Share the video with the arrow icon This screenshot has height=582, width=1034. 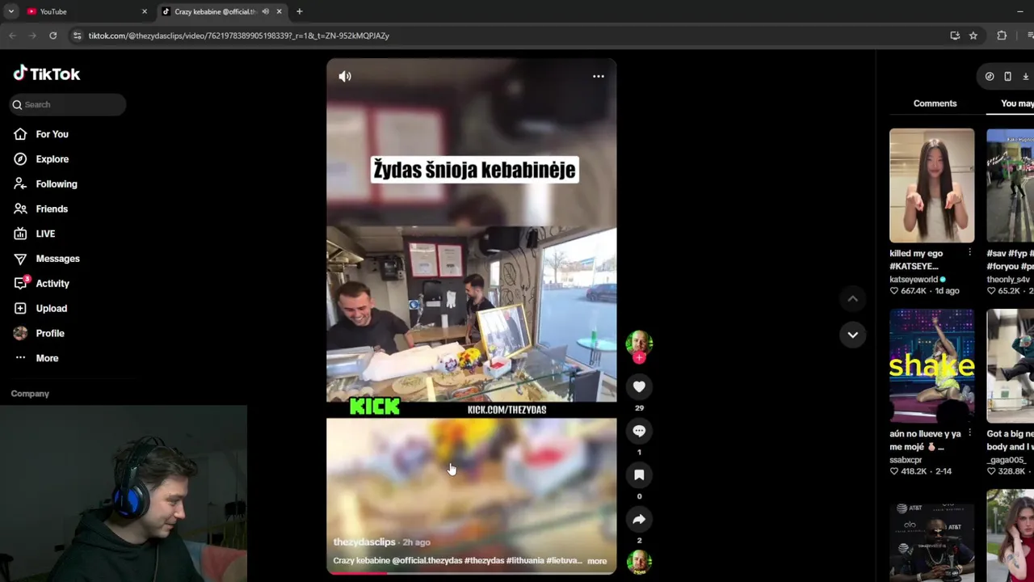[x=639, y=519]
